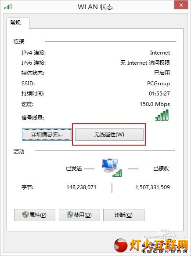
Task: Click the network activity computers icon
Action: (112, 168)
